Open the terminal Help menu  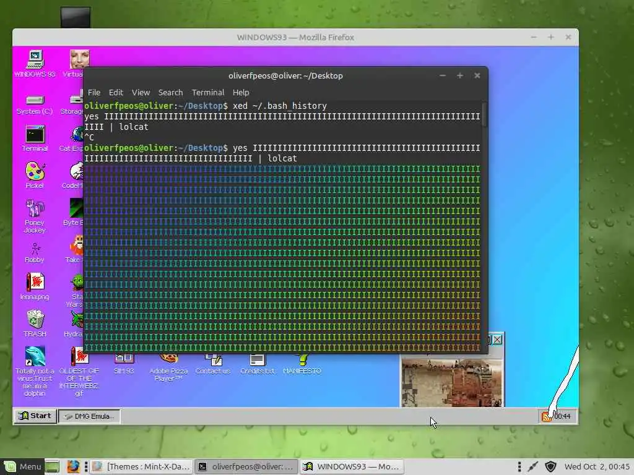click(241, 93)
